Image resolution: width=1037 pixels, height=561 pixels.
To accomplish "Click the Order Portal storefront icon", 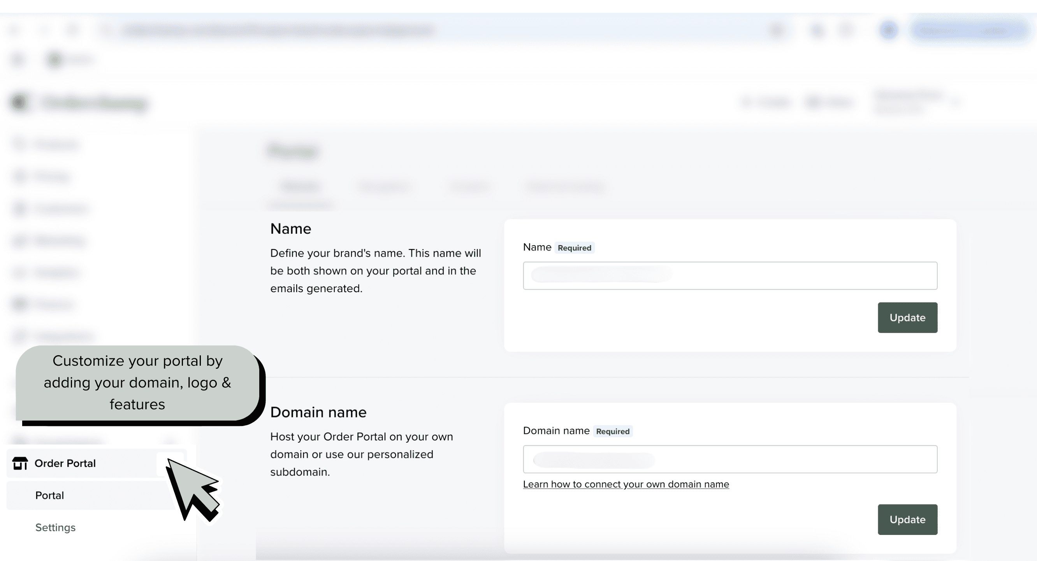I will (20, 463).
